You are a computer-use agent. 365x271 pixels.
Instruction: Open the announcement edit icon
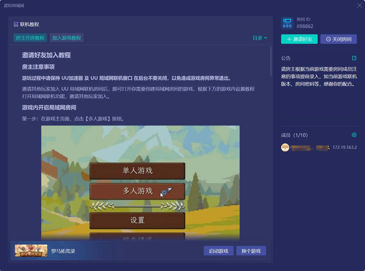pos(354,58)
